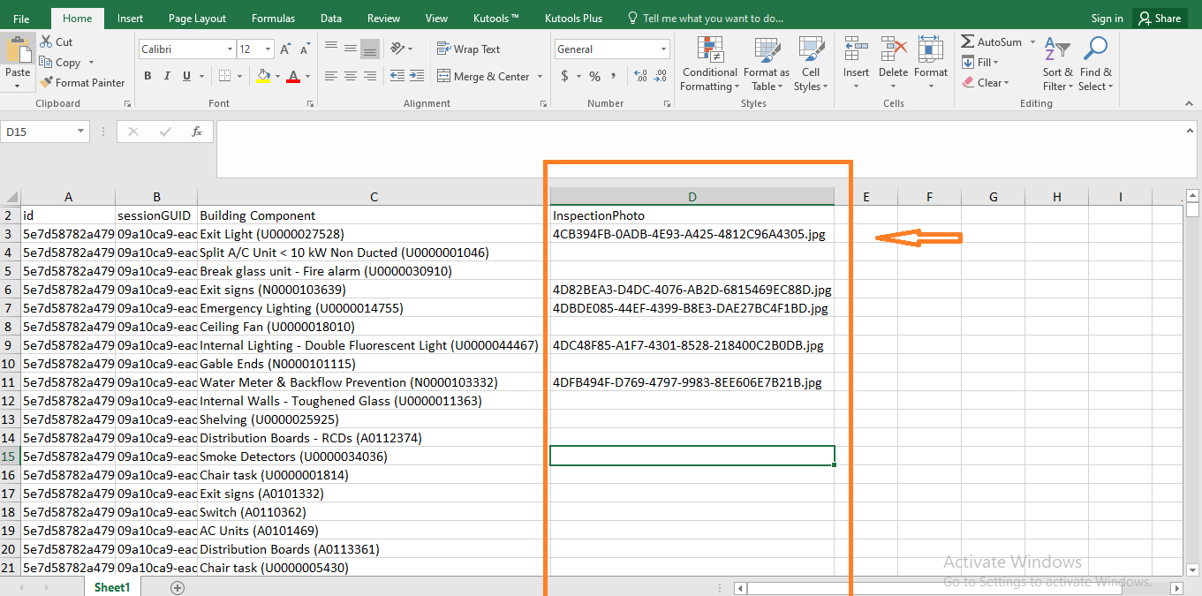Click Sign in link
This screenshot has height=596, width=1202.
[x=1107, y=19]
